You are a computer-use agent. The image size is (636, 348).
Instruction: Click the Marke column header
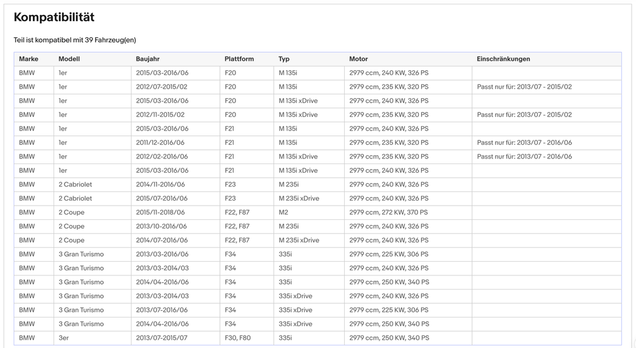tap(29, 59)
